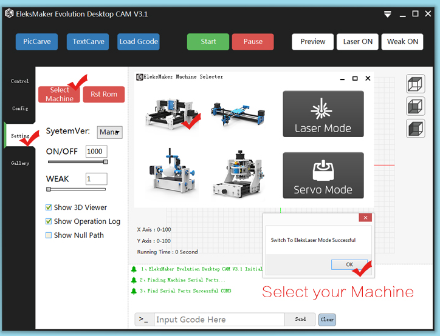This screenshot has height=336, width=440.
Task: Select 'Y Axis : 0-100' text
Action: pyautogui.click(x=154, y=241)
